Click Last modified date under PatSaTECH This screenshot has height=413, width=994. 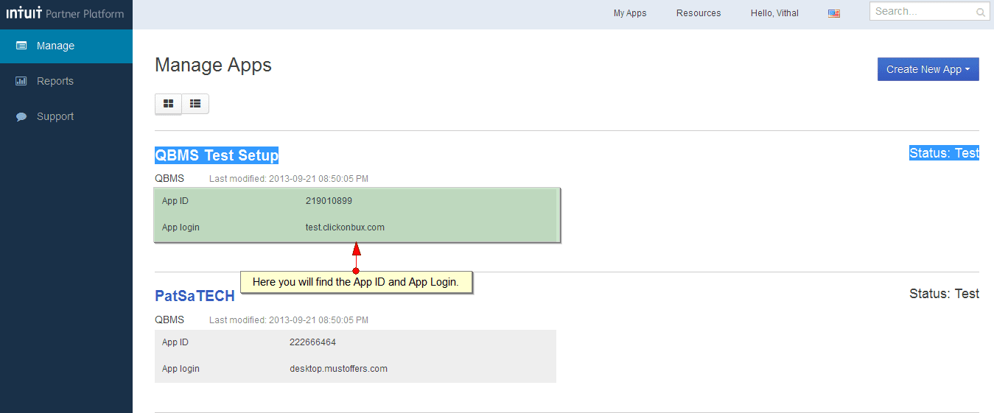(x=289, y=320)
